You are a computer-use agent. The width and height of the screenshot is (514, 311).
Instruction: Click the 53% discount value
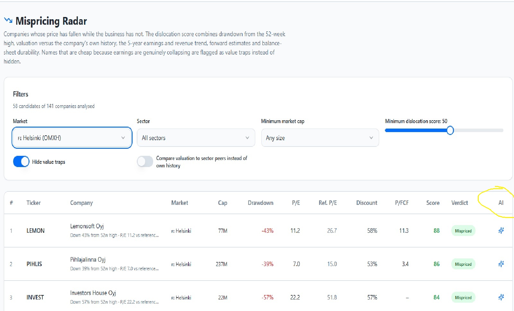pos(372,264)
